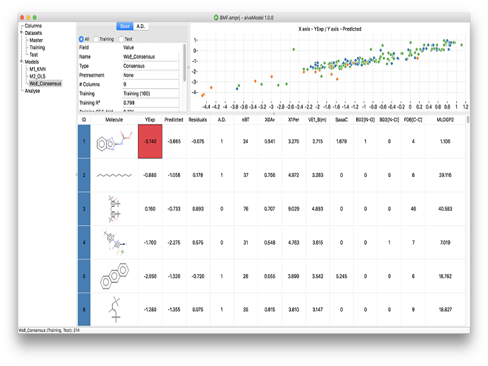
Task: Collapse the Datasets tree node
Action: click(x=21, y=33)
